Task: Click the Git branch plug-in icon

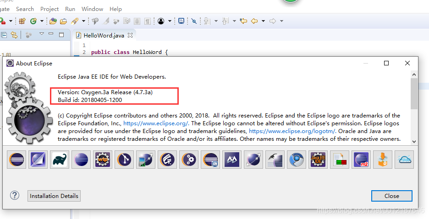Action: pyautogui.click(x=124, y=159)
